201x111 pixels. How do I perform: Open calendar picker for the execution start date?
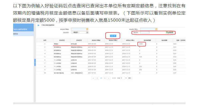point(87,29)
